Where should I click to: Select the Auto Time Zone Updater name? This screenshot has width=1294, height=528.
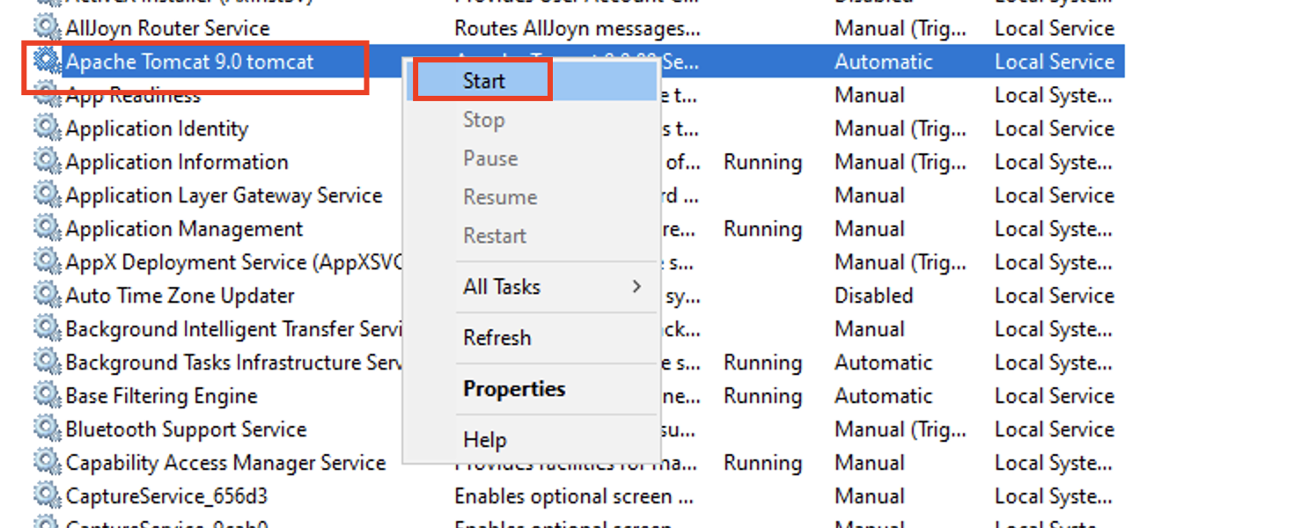point(180,296)
